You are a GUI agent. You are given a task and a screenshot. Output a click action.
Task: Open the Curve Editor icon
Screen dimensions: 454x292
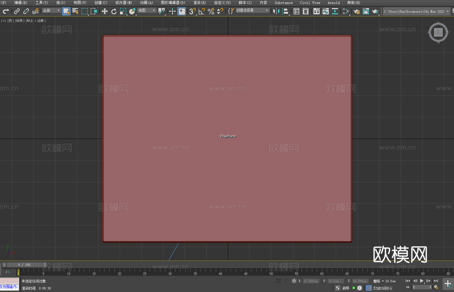click(x=326, y=11)
